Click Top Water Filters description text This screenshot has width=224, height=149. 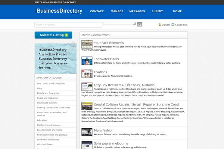[137, 63]
